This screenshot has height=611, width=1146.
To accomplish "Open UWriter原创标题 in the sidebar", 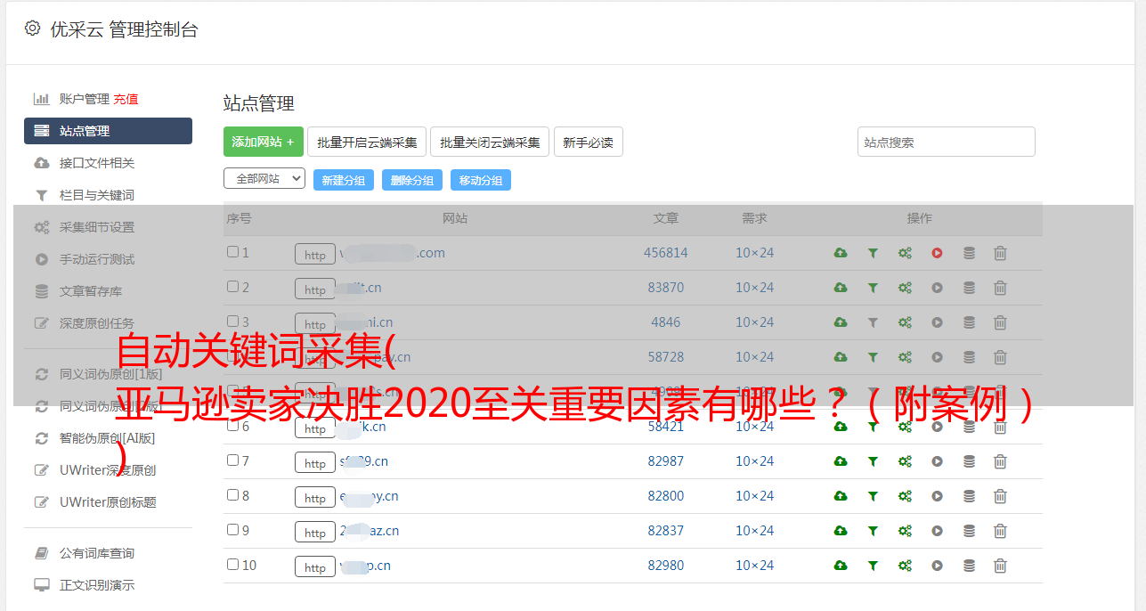I will pos(108,502).
